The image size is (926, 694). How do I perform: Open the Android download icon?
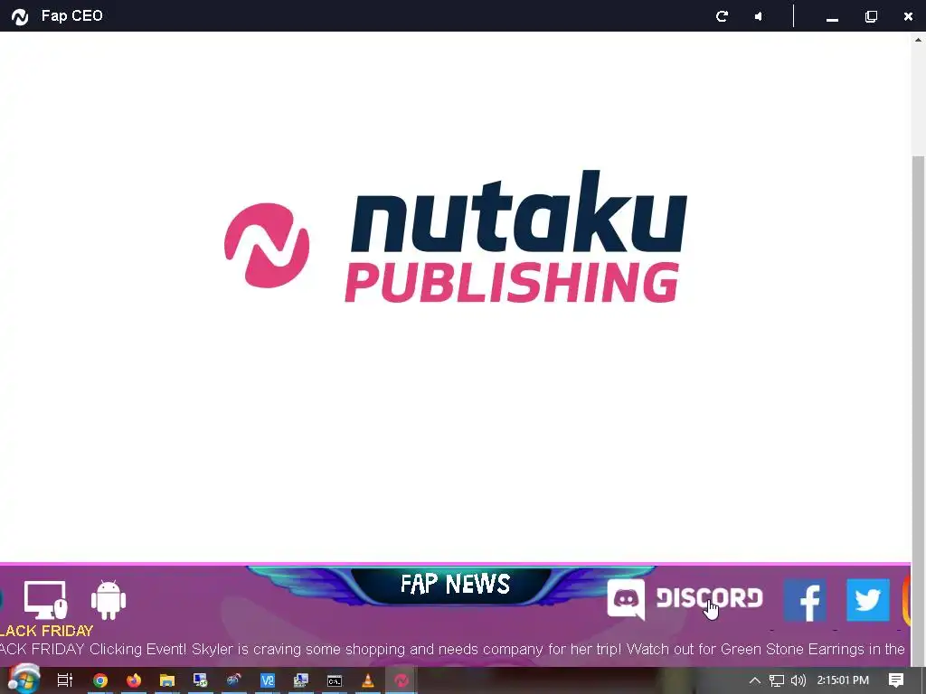coord(109,600)
